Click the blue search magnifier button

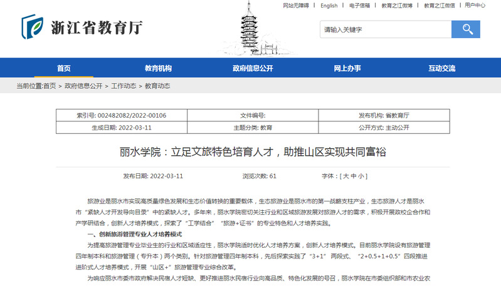[x=467, y=29]
